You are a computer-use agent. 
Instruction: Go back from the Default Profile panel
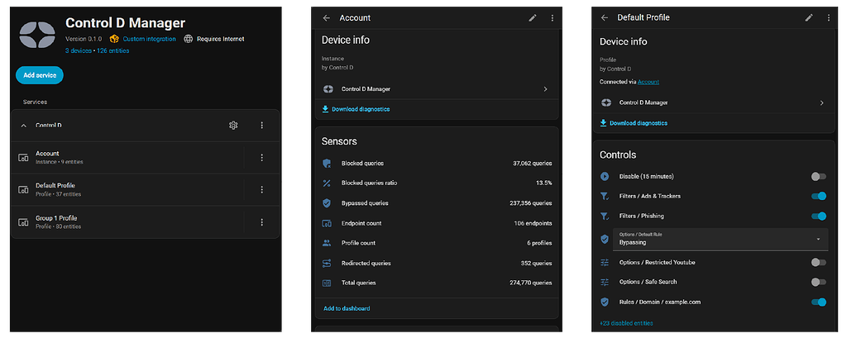(x=605, y=18)
